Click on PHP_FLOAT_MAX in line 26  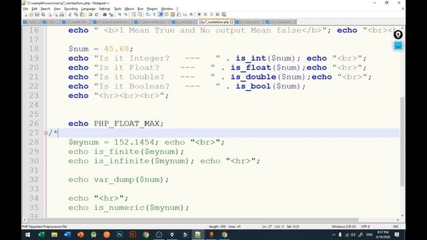[x=127, y=123]
